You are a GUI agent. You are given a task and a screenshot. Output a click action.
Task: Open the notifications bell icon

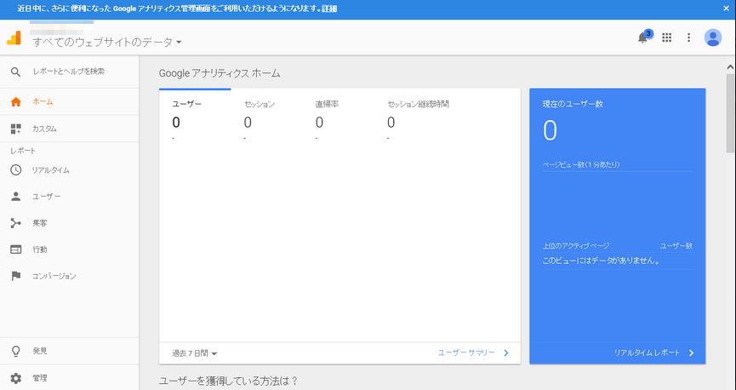click(x=642, y=37)
